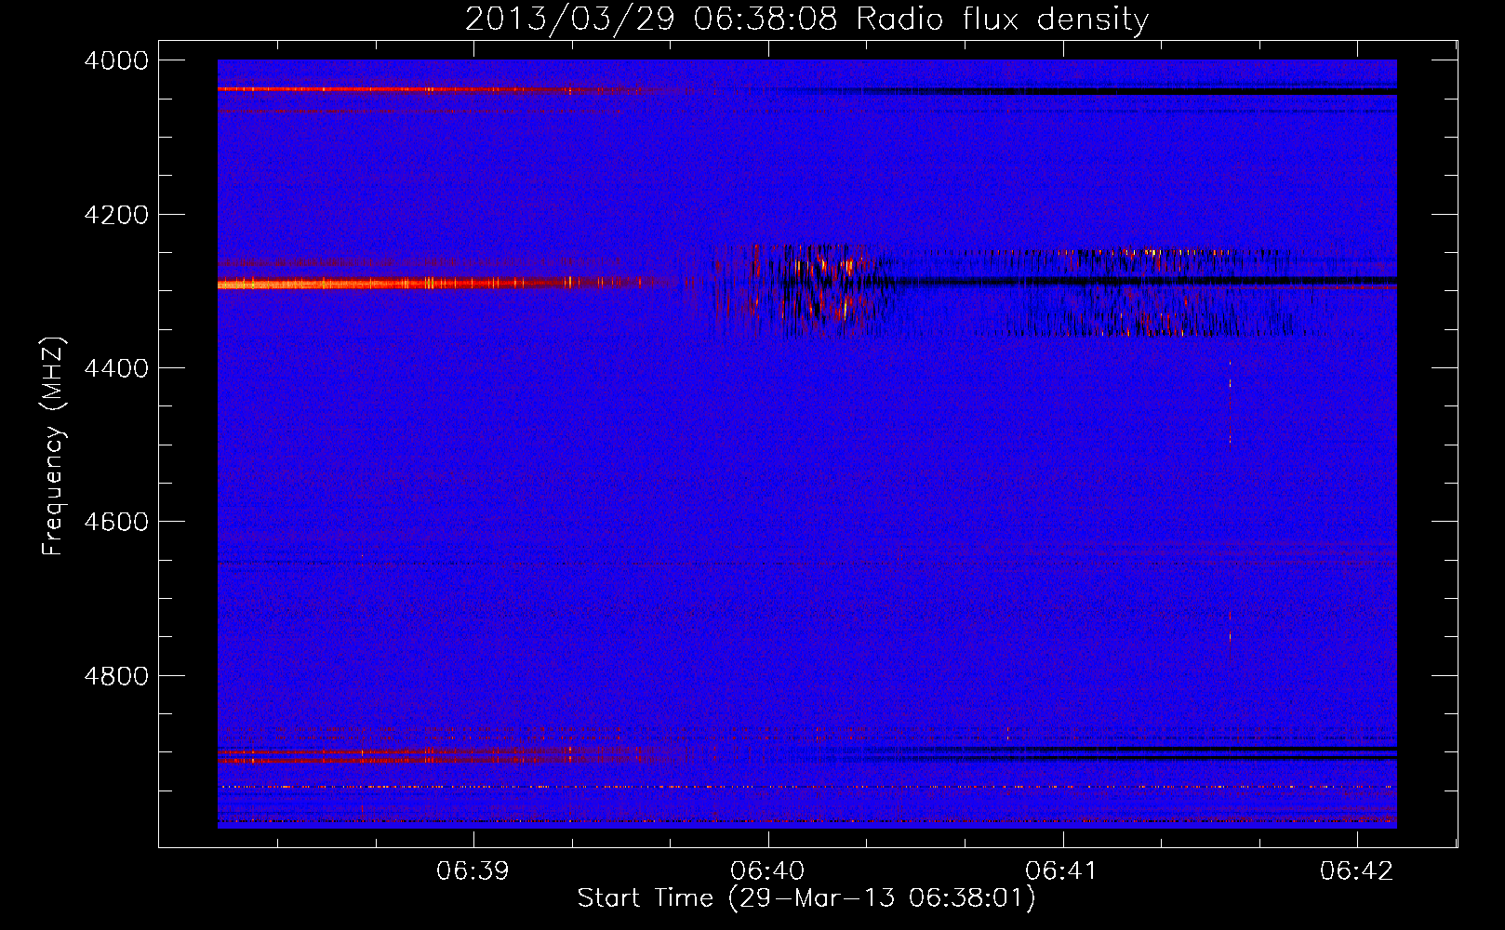Viewport: 1505px width, 930px height.
Task: Click the "Frequency (MHZ)" axis label
Action: tap(54, 446)
